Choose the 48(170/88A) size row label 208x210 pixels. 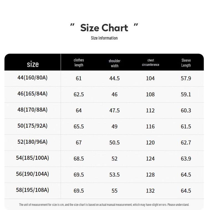32,110
